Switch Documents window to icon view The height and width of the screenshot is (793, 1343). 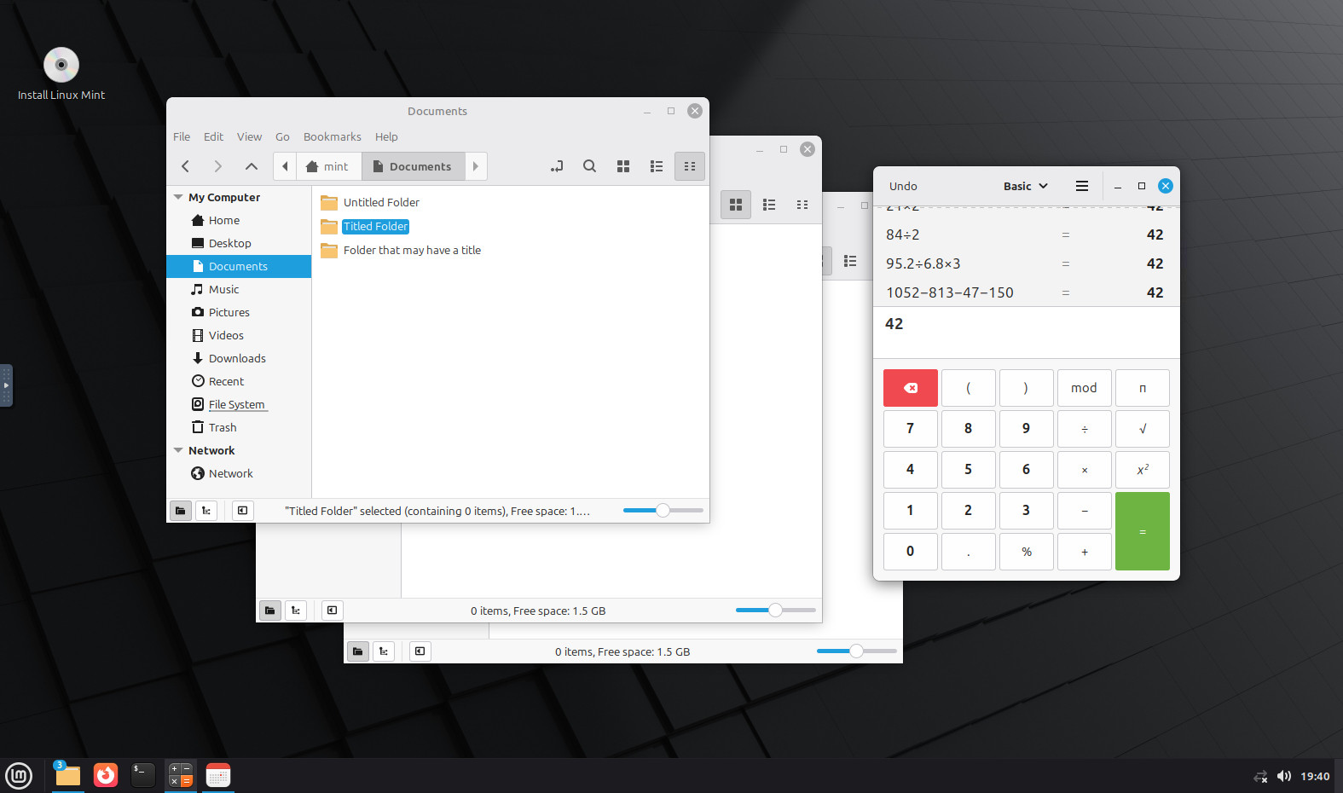623,166
